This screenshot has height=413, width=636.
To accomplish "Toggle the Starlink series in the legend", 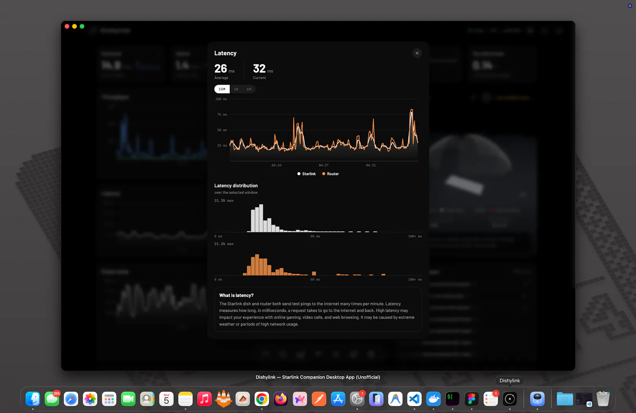I will [x=306, y=174].
